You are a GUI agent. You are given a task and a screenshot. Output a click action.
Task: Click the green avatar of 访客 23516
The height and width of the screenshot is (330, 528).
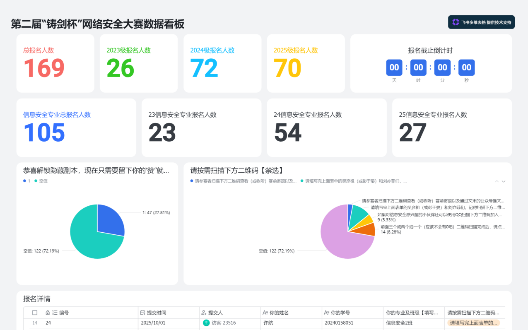coord(206,323)
